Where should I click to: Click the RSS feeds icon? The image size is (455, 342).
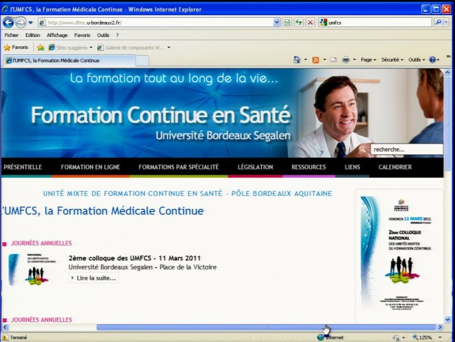point(316,60)
